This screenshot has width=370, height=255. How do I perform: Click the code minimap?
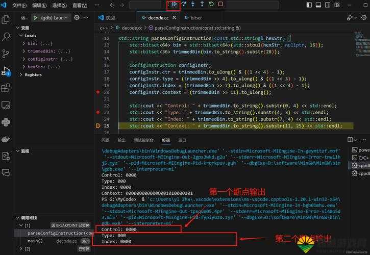[361, 44]
